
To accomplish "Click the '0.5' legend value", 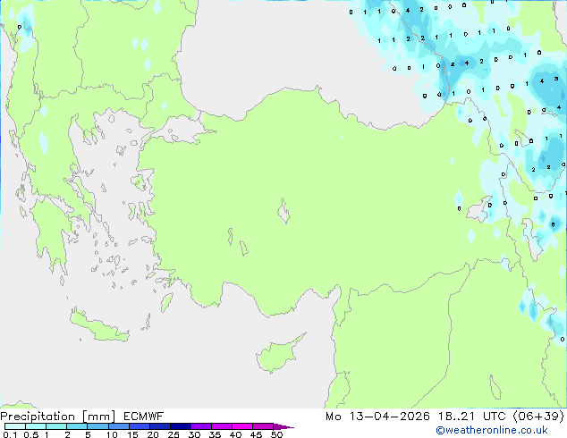I will point(31,434).
